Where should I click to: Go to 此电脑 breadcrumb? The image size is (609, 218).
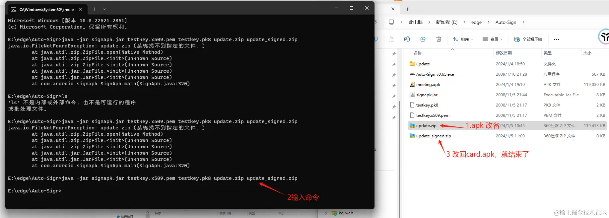point(416,22)
